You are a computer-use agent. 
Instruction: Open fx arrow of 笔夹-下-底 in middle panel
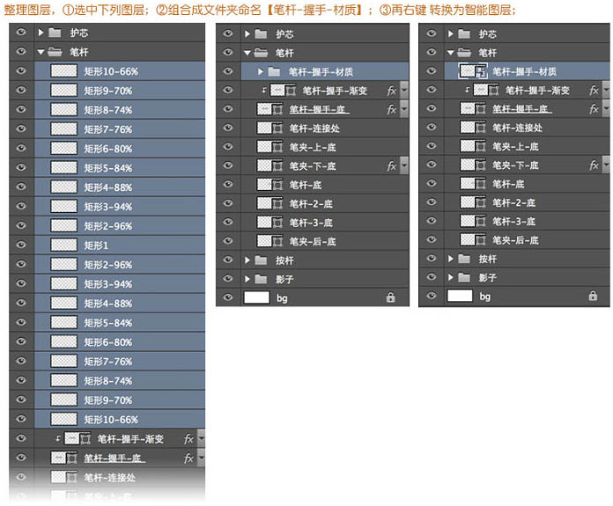tap(404, 165)
